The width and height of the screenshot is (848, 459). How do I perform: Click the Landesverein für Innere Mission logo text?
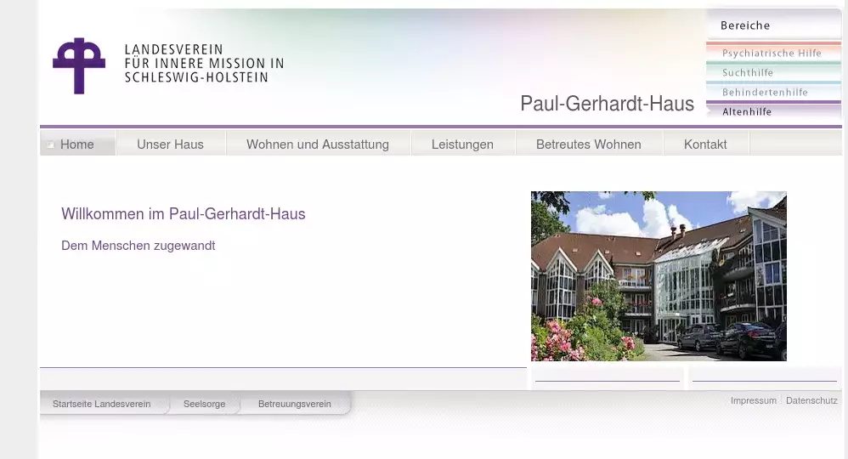[x=204, y=64]
